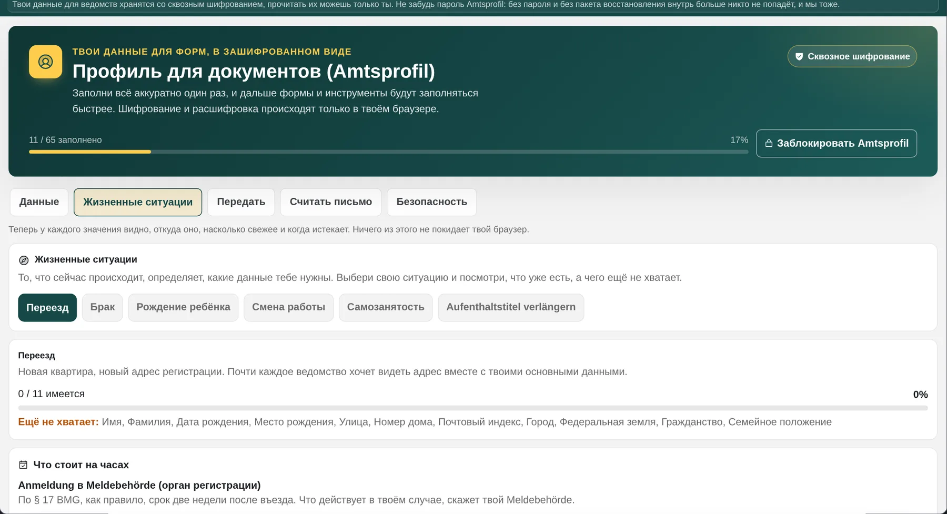Choose Aufenthaltstitel verlängern situation
947x514 pixels.
[511, 307]
